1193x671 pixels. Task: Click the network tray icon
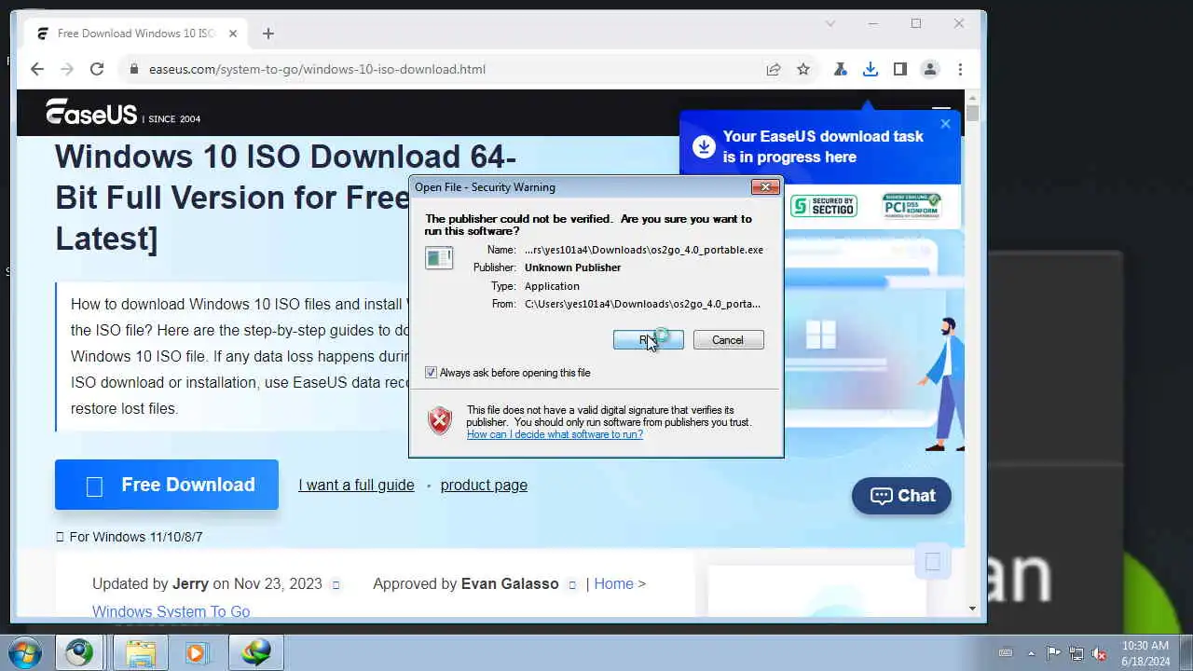[1076, 653]
